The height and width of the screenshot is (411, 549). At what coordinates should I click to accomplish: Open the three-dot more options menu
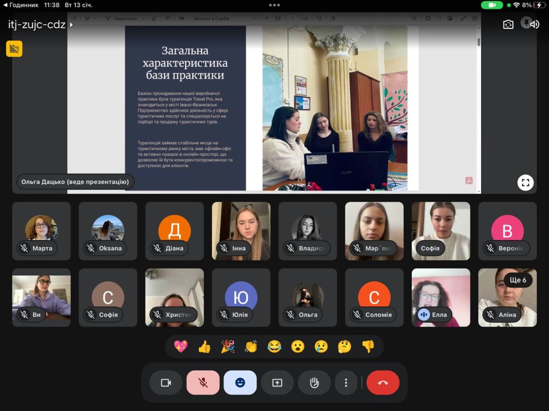click(346, 383)
